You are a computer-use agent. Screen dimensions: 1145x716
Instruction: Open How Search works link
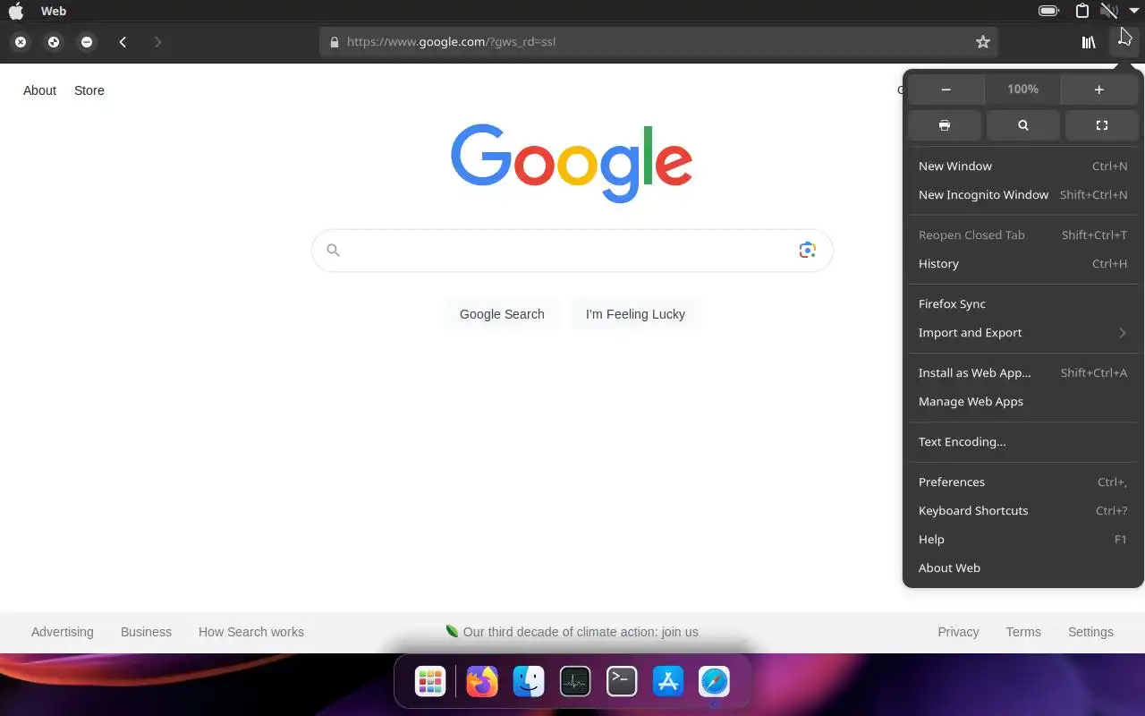tap(251, 632)
